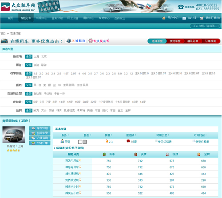Viewport: 222px width, 198px height.
Task: Click the home icon beside 用户中心
Action: tap(164, 18)
